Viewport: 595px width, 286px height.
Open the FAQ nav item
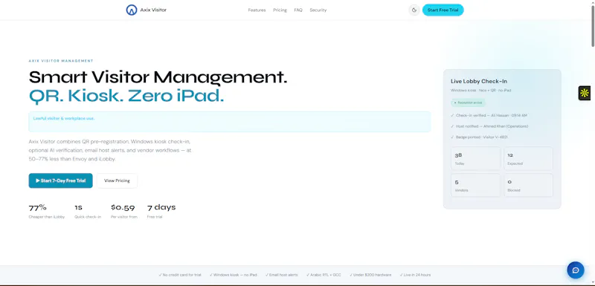[298, 10]
